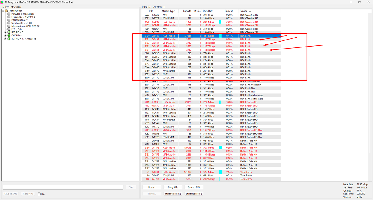373x200 pixels.
Task: Click the Transponder folder icon
Action: click(x=6, y=11)
